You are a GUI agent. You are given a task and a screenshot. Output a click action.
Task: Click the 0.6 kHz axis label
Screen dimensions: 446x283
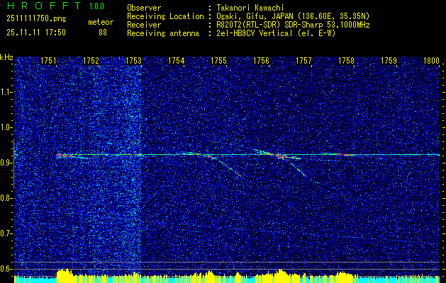coord(6,269)
